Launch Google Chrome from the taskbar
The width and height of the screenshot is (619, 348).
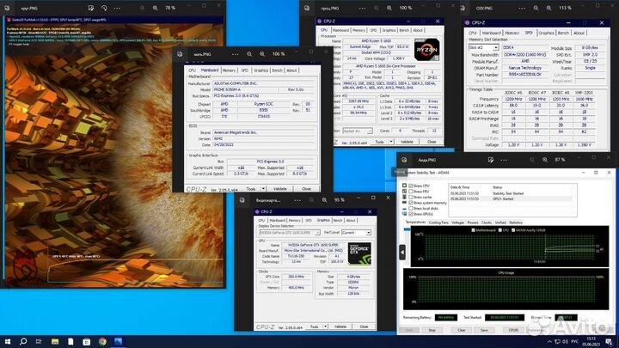coord(102,341)
